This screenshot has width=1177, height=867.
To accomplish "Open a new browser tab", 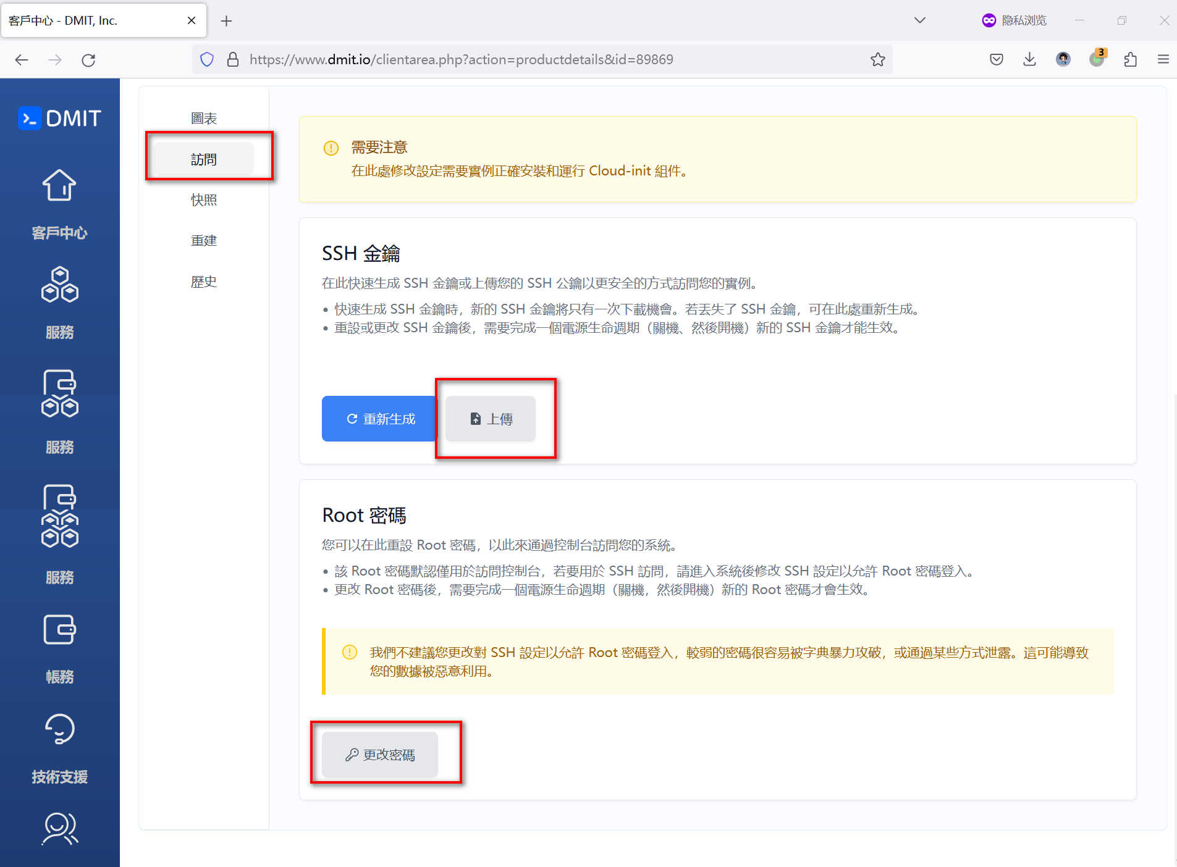I will [x=226, y=21].
